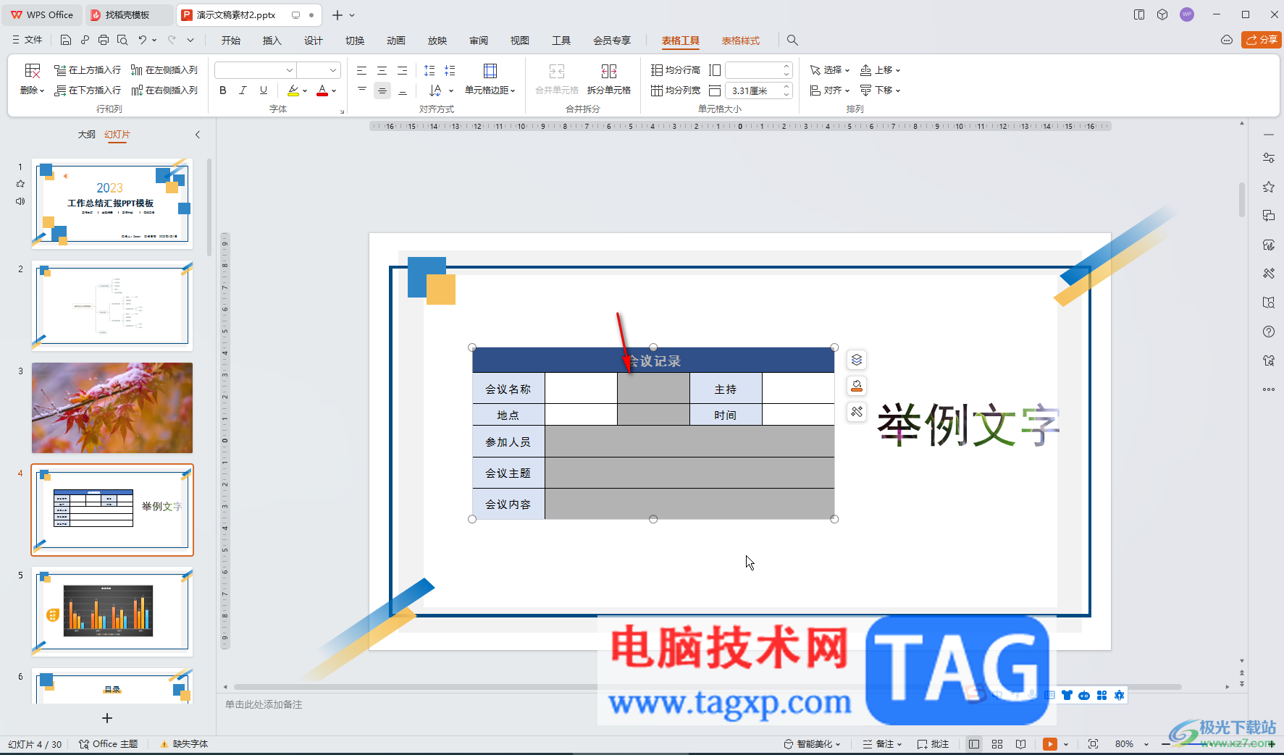
Task: Switch to slide sorter view
Action: 997,744
